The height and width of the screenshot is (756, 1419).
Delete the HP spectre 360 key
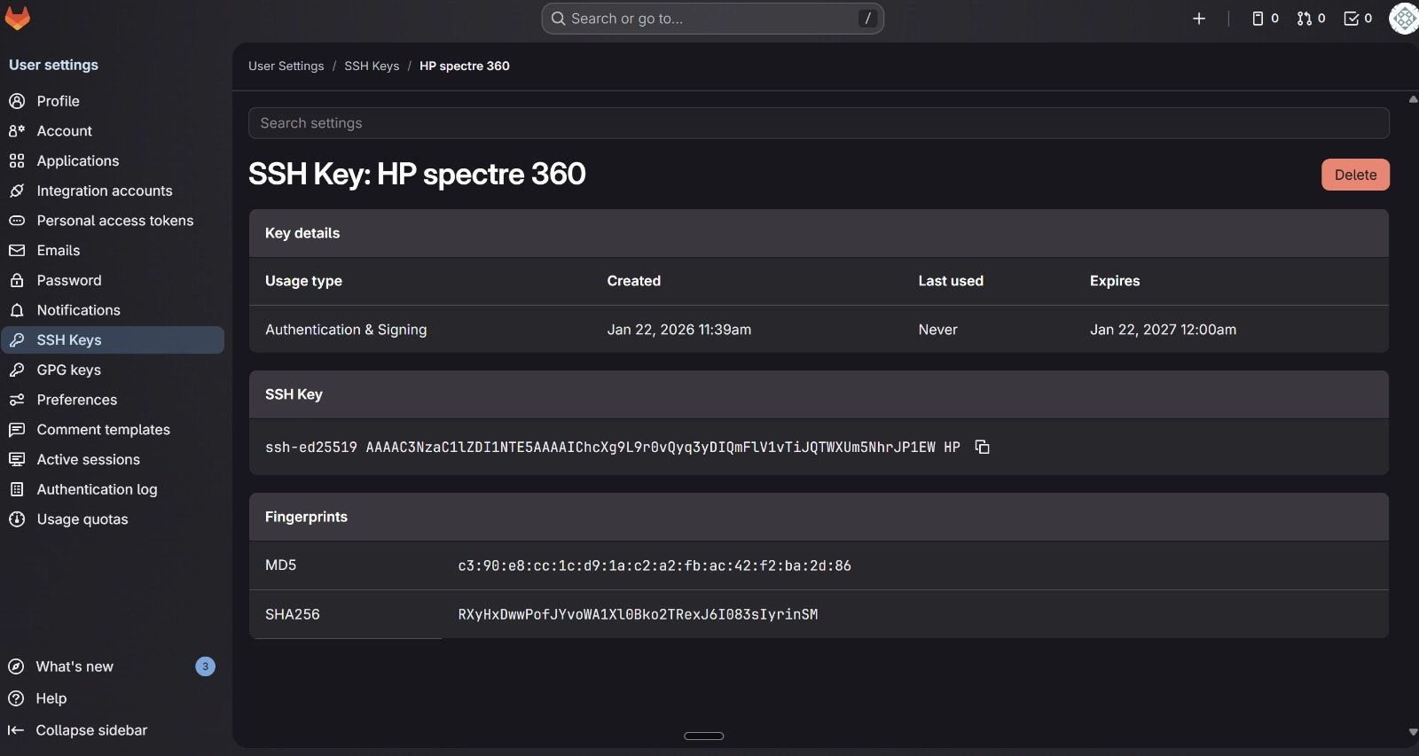[1355, 175]
